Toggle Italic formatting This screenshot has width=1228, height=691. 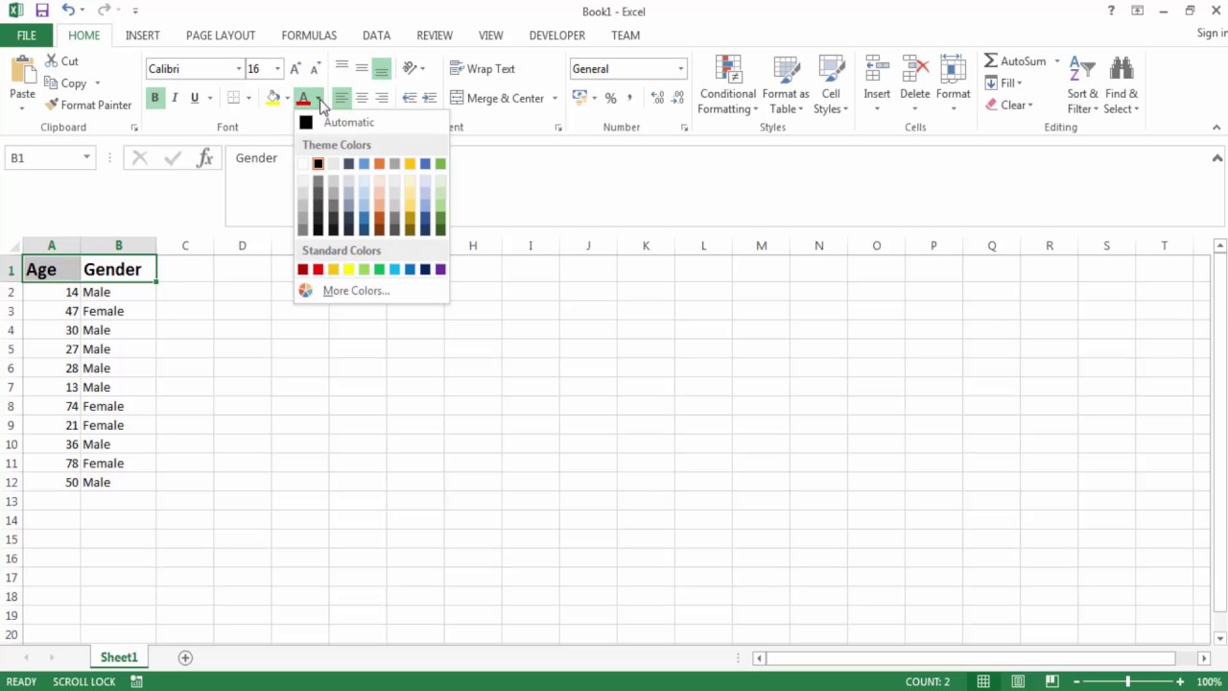click(x=175, y=98)
